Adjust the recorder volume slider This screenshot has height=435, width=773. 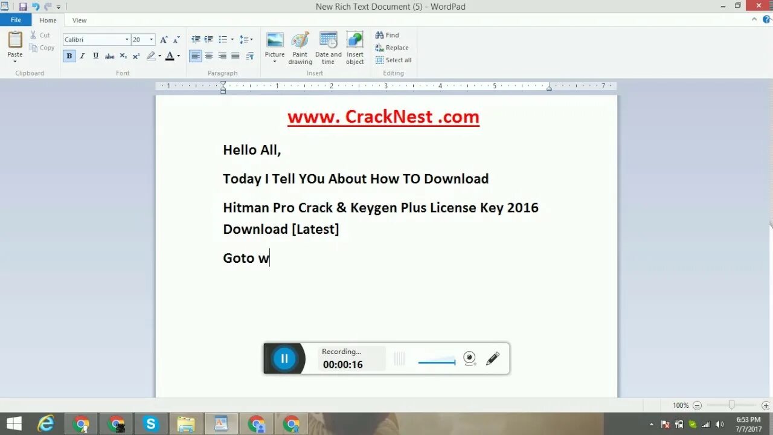[x=437, y=362]
